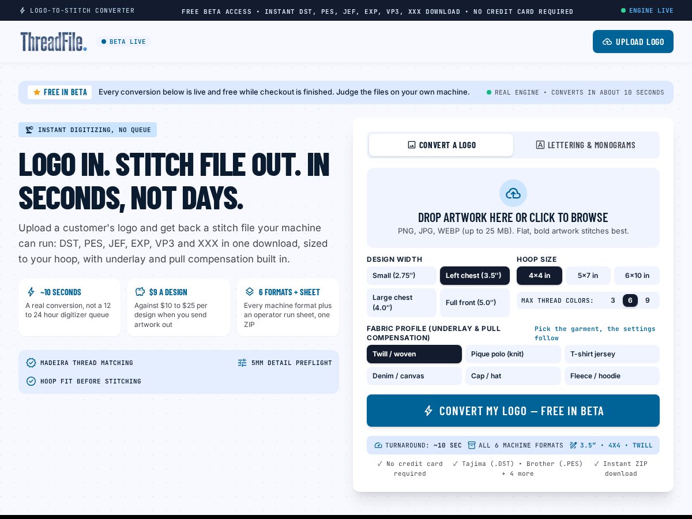Image resolution: width=692 pixels, height=519 pixels.
Task: Click the Madeira Thread Matching text
Action: (86, 363)
